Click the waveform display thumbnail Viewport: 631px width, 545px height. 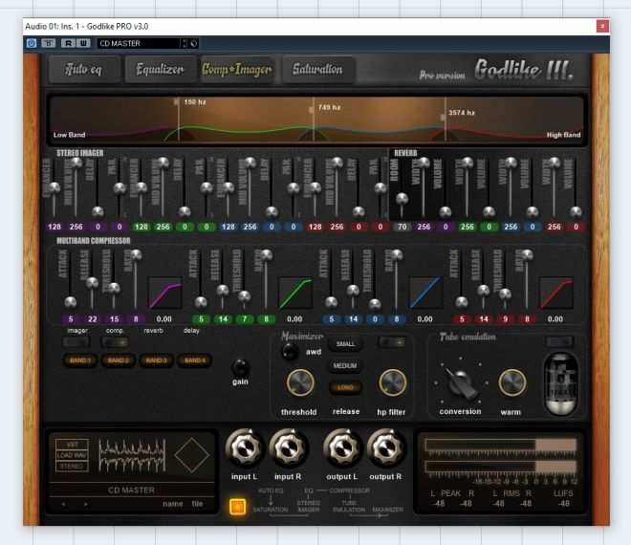(132, 455)
